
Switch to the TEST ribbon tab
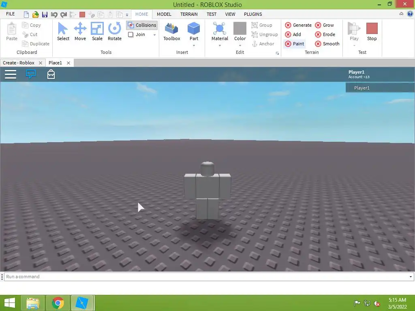(x=212, y=14)
